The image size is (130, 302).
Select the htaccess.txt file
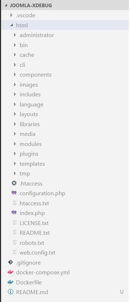click(34, 203)
